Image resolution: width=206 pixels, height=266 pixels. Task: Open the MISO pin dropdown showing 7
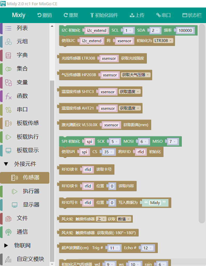[x=173, y=142]
